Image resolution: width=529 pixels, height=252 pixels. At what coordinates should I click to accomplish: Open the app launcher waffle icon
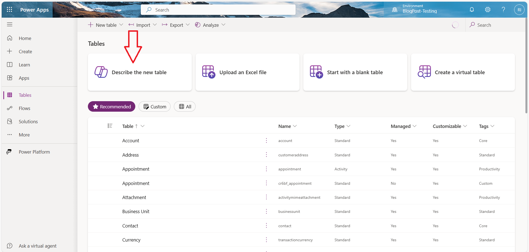tap(9, 10)
